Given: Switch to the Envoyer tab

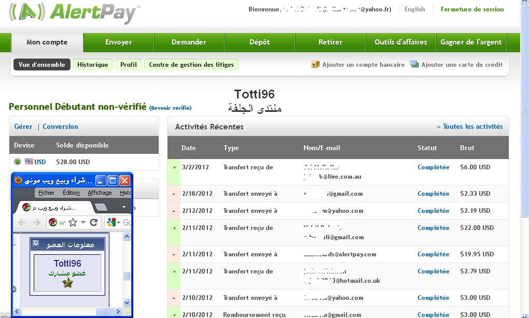Looking at the screenshot, I should click(x=118, y=42).
